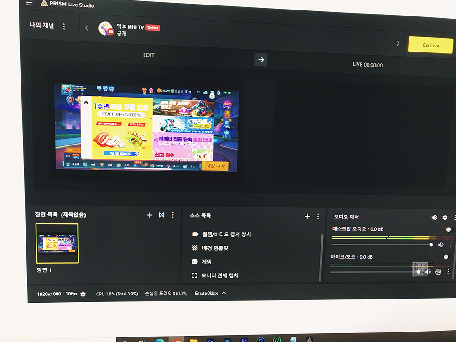Click the 장면 목록 (제목없음) panel title

click(x=61, y=215)
